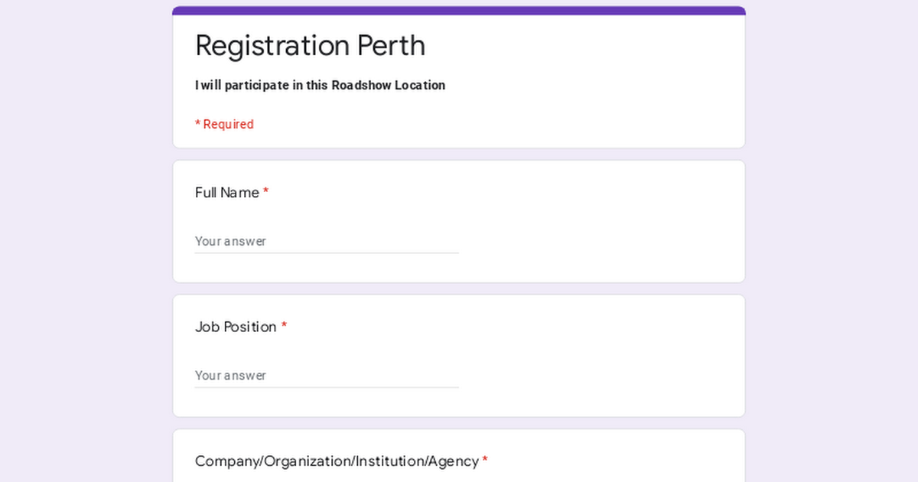The image size is (918, 482).
Task: Click the red "* Required" notice
Action: (224, 125)
